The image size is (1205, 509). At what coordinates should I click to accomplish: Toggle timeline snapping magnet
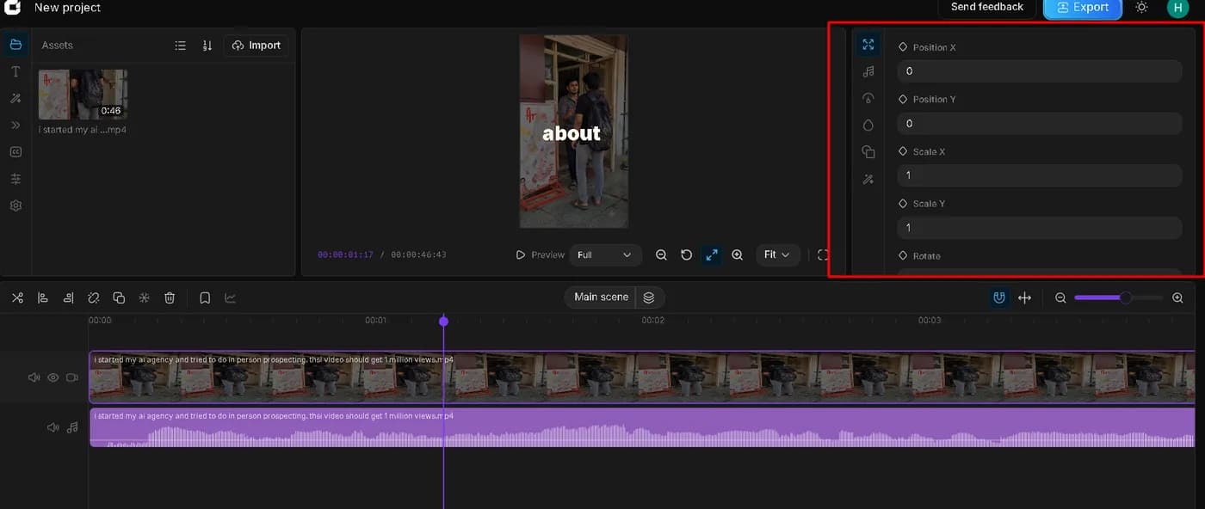tap(999, 297)
